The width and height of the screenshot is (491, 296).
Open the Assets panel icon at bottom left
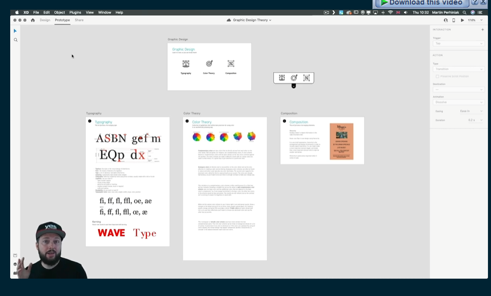(15, 255)
